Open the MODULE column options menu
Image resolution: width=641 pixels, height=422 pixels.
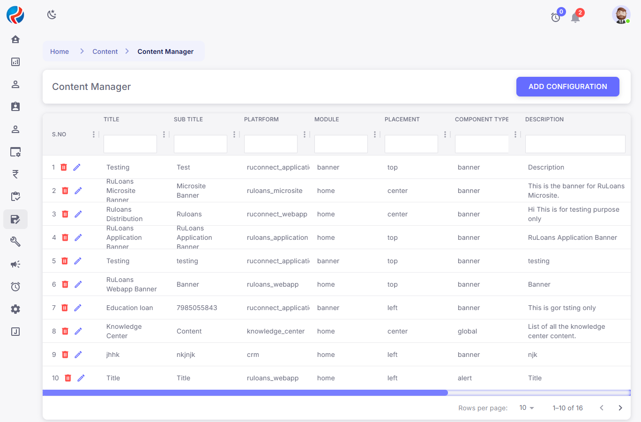(375, 134)
